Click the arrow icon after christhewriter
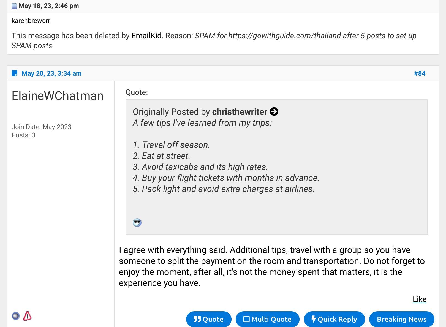Image resolution: width=446 pixels, height=327 pixels. [274, 112]
